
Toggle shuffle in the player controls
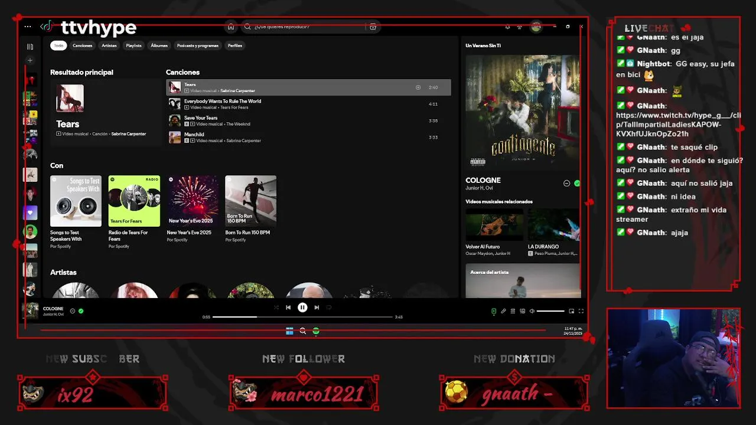click(276, 307)
